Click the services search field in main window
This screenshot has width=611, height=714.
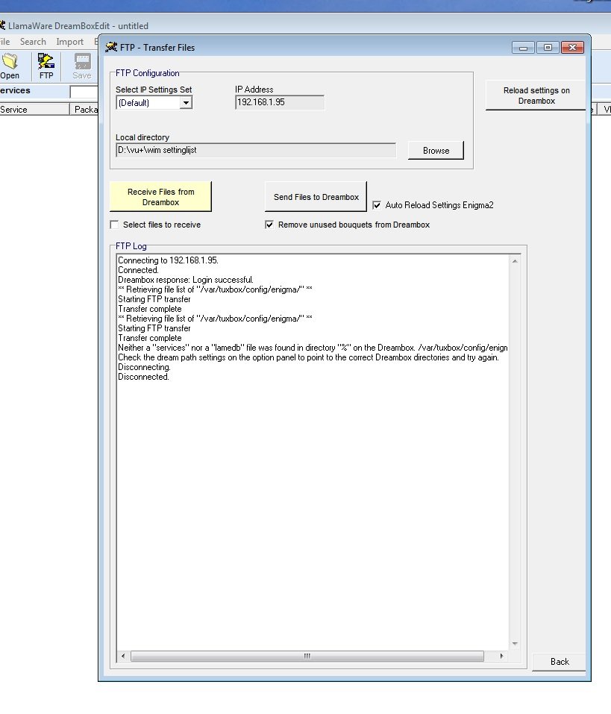[x=84, y=91]
